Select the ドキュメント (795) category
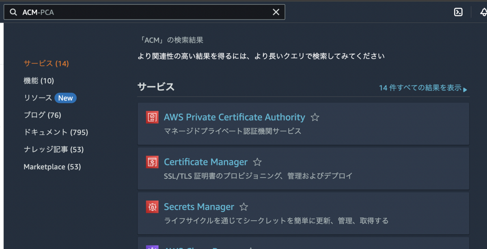The height and width of the screenshot is (249, 487). (56, 132)
